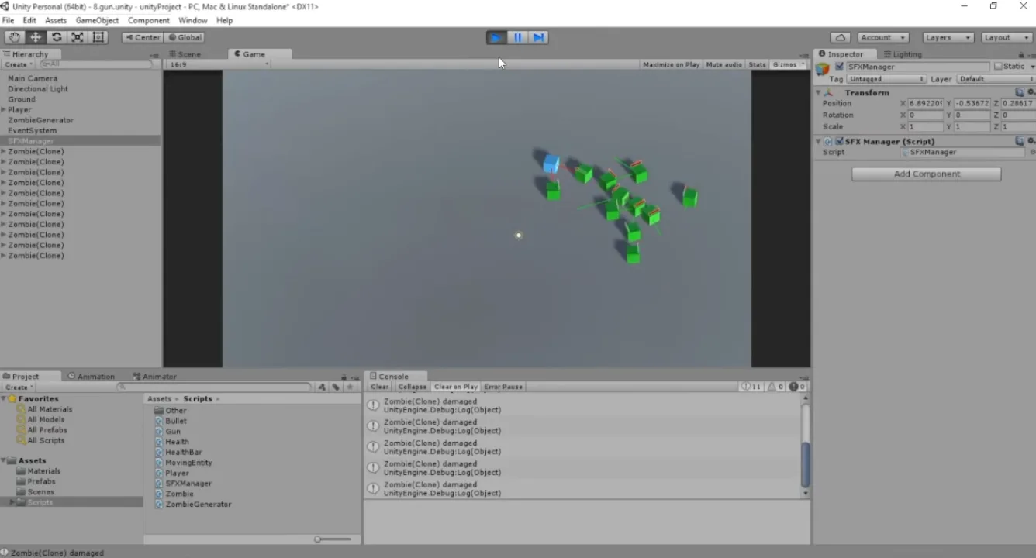Open the GameObject menu
This screenshot has height=558, width=1036.
(x=97, y=20)
